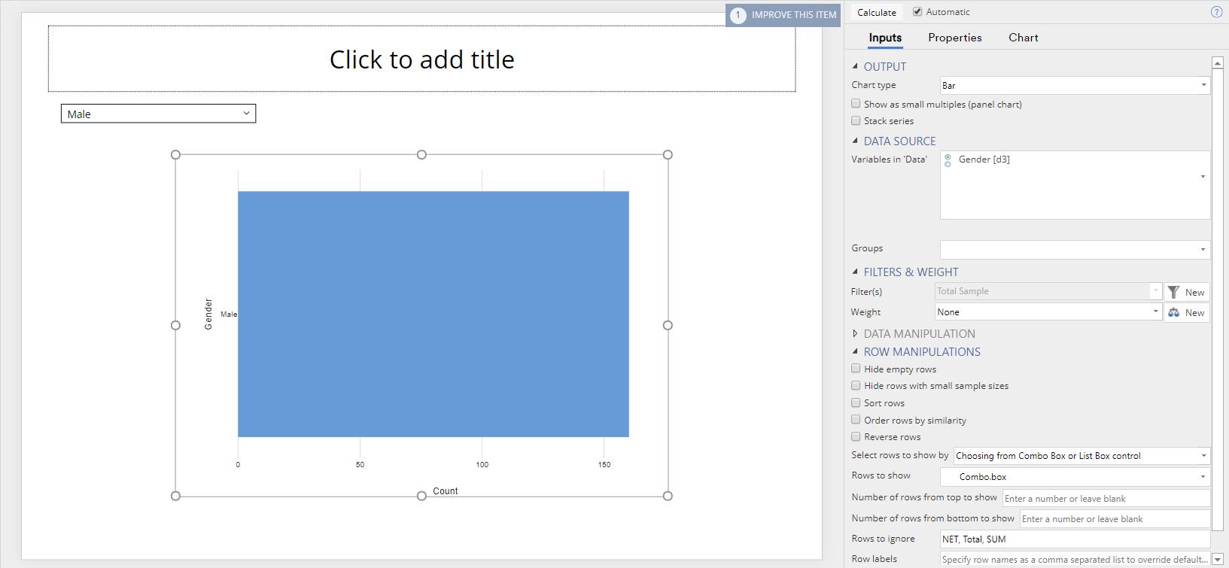Viewport: 1229px width, 568px height.
Task: Enable Stack series checkbox
Action: (856, 120)
